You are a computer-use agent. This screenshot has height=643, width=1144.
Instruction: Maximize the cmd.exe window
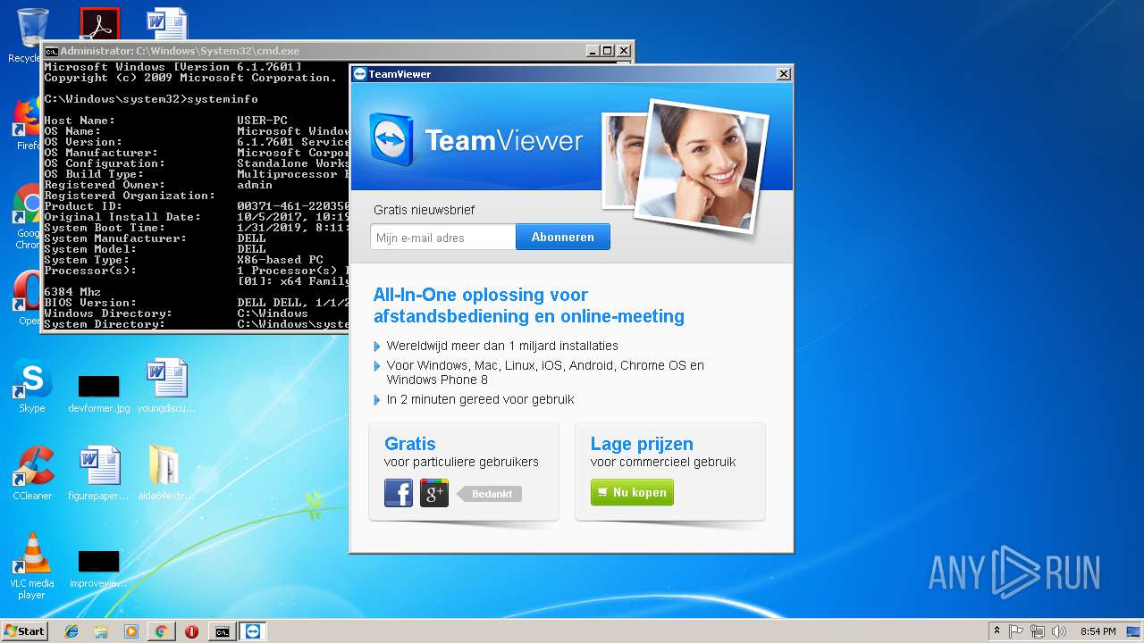tap(608, 51)
